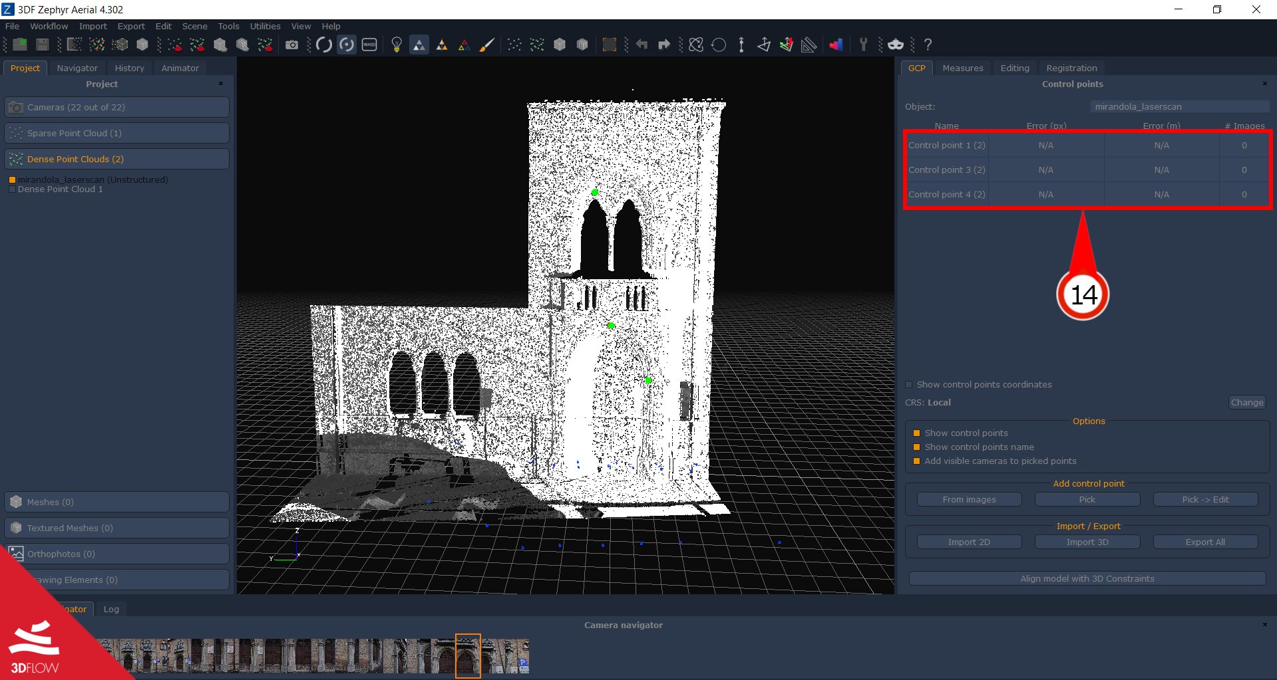Enable WASD navigation mode icon
The image size is (1277, 680).
pyautogui.click(x=369, y=45)
